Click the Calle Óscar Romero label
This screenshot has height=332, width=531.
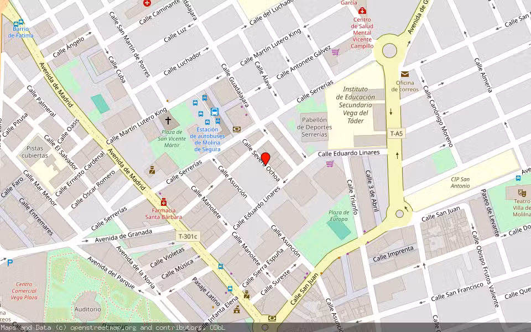(93, 189)
